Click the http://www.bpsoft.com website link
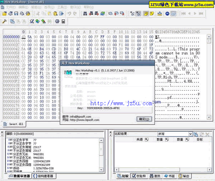 coord(85,120)
